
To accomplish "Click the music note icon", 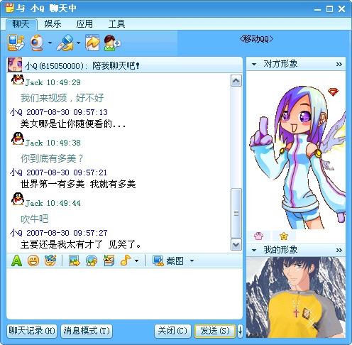I will (126, 261).
